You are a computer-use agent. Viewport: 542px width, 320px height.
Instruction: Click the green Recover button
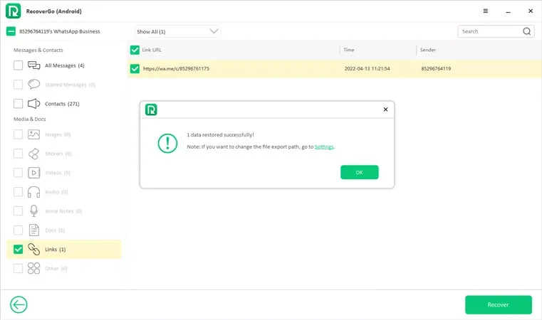498,305
